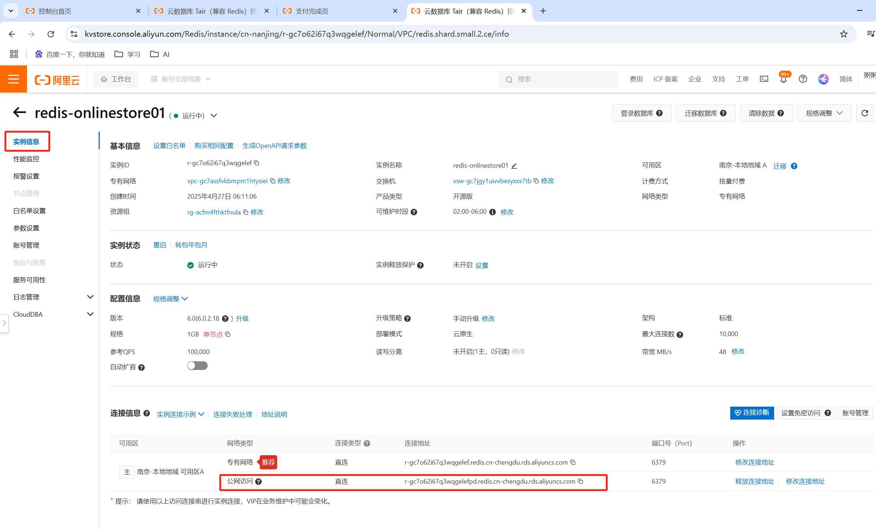Click the 释放连接地址 link

click(754, 481)
